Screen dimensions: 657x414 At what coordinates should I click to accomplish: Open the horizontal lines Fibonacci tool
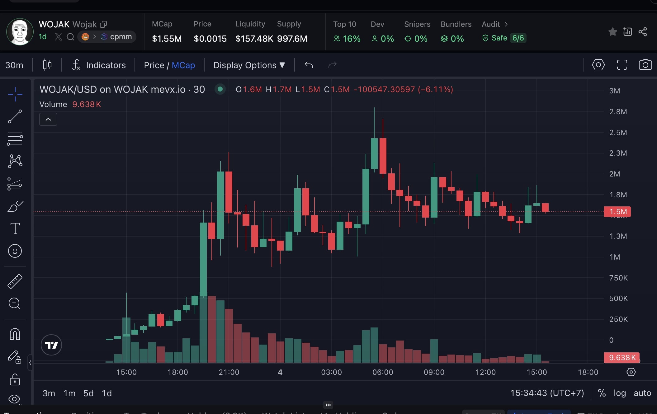[15, 139]
